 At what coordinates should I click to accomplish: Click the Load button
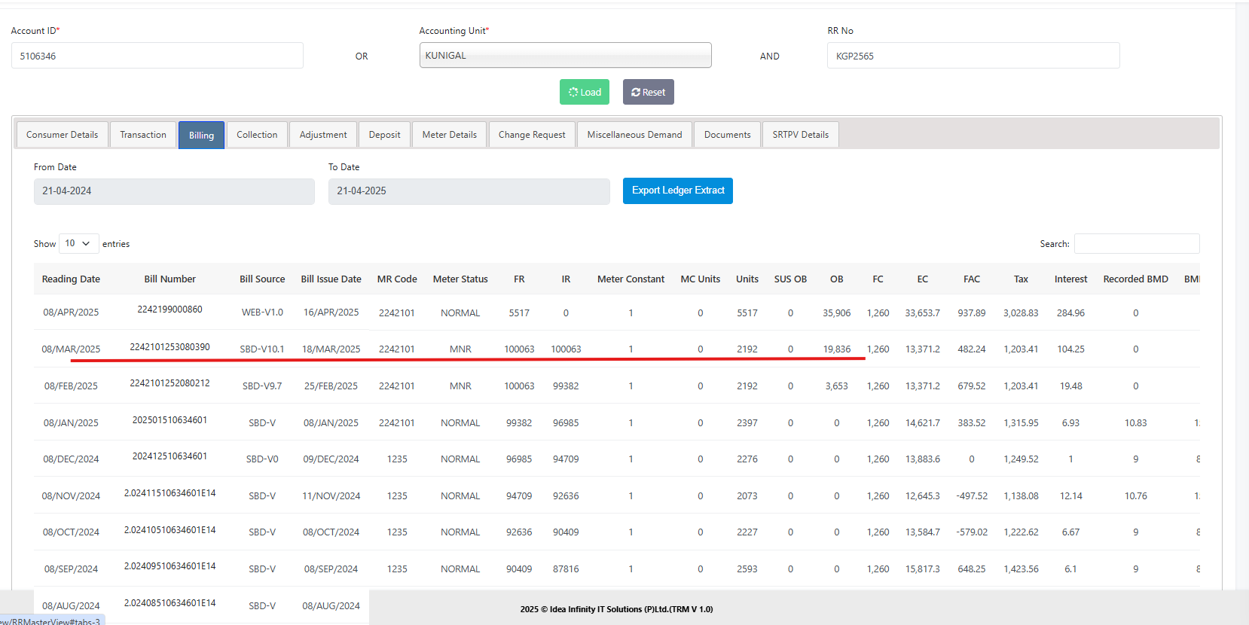pyautogui.click(x=585, y=92)
